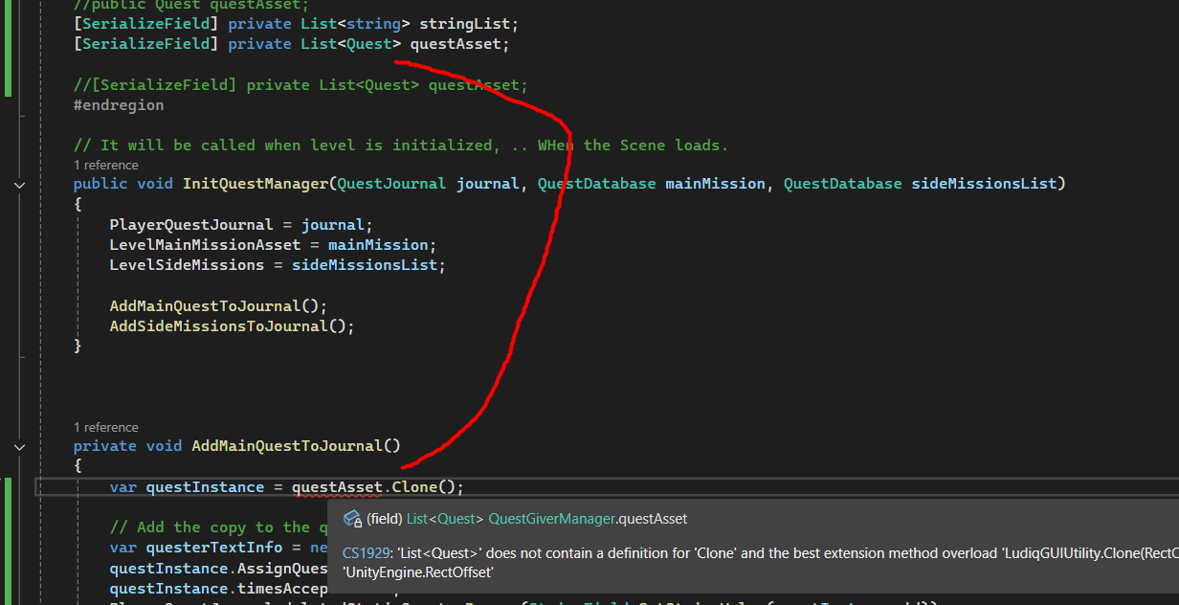Collapse the AddMainQuestToJournal method outlining chevron
Screen dimensions: 1179x605
click(x=21, y=446)
